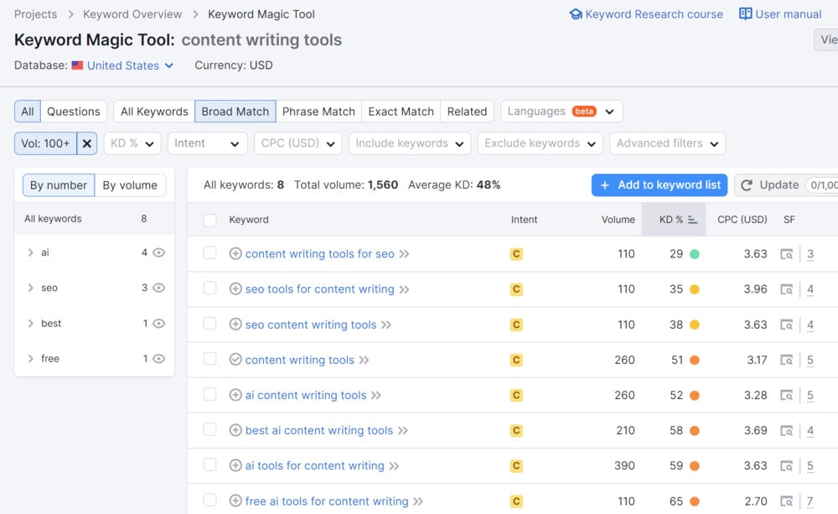
Task: Click the yellow KD dot for KD 35
Action: [694, 289]
